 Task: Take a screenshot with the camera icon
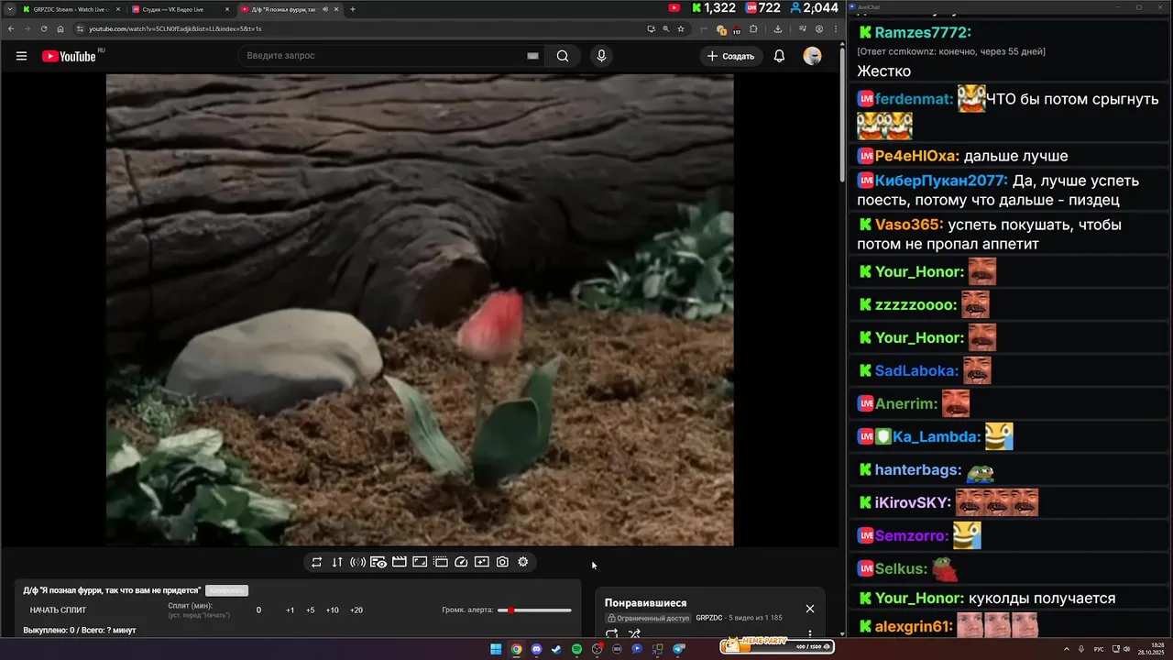[x=502, y=562]
